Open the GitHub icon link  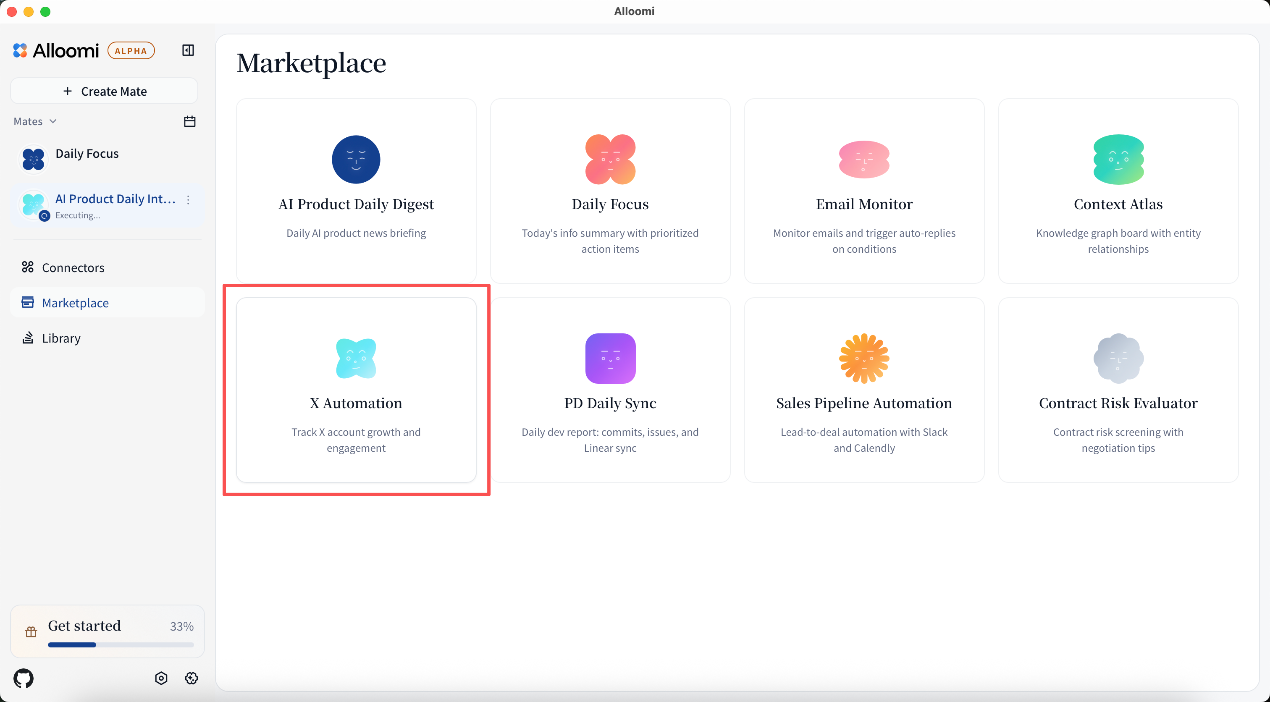[x=24, y=678]
